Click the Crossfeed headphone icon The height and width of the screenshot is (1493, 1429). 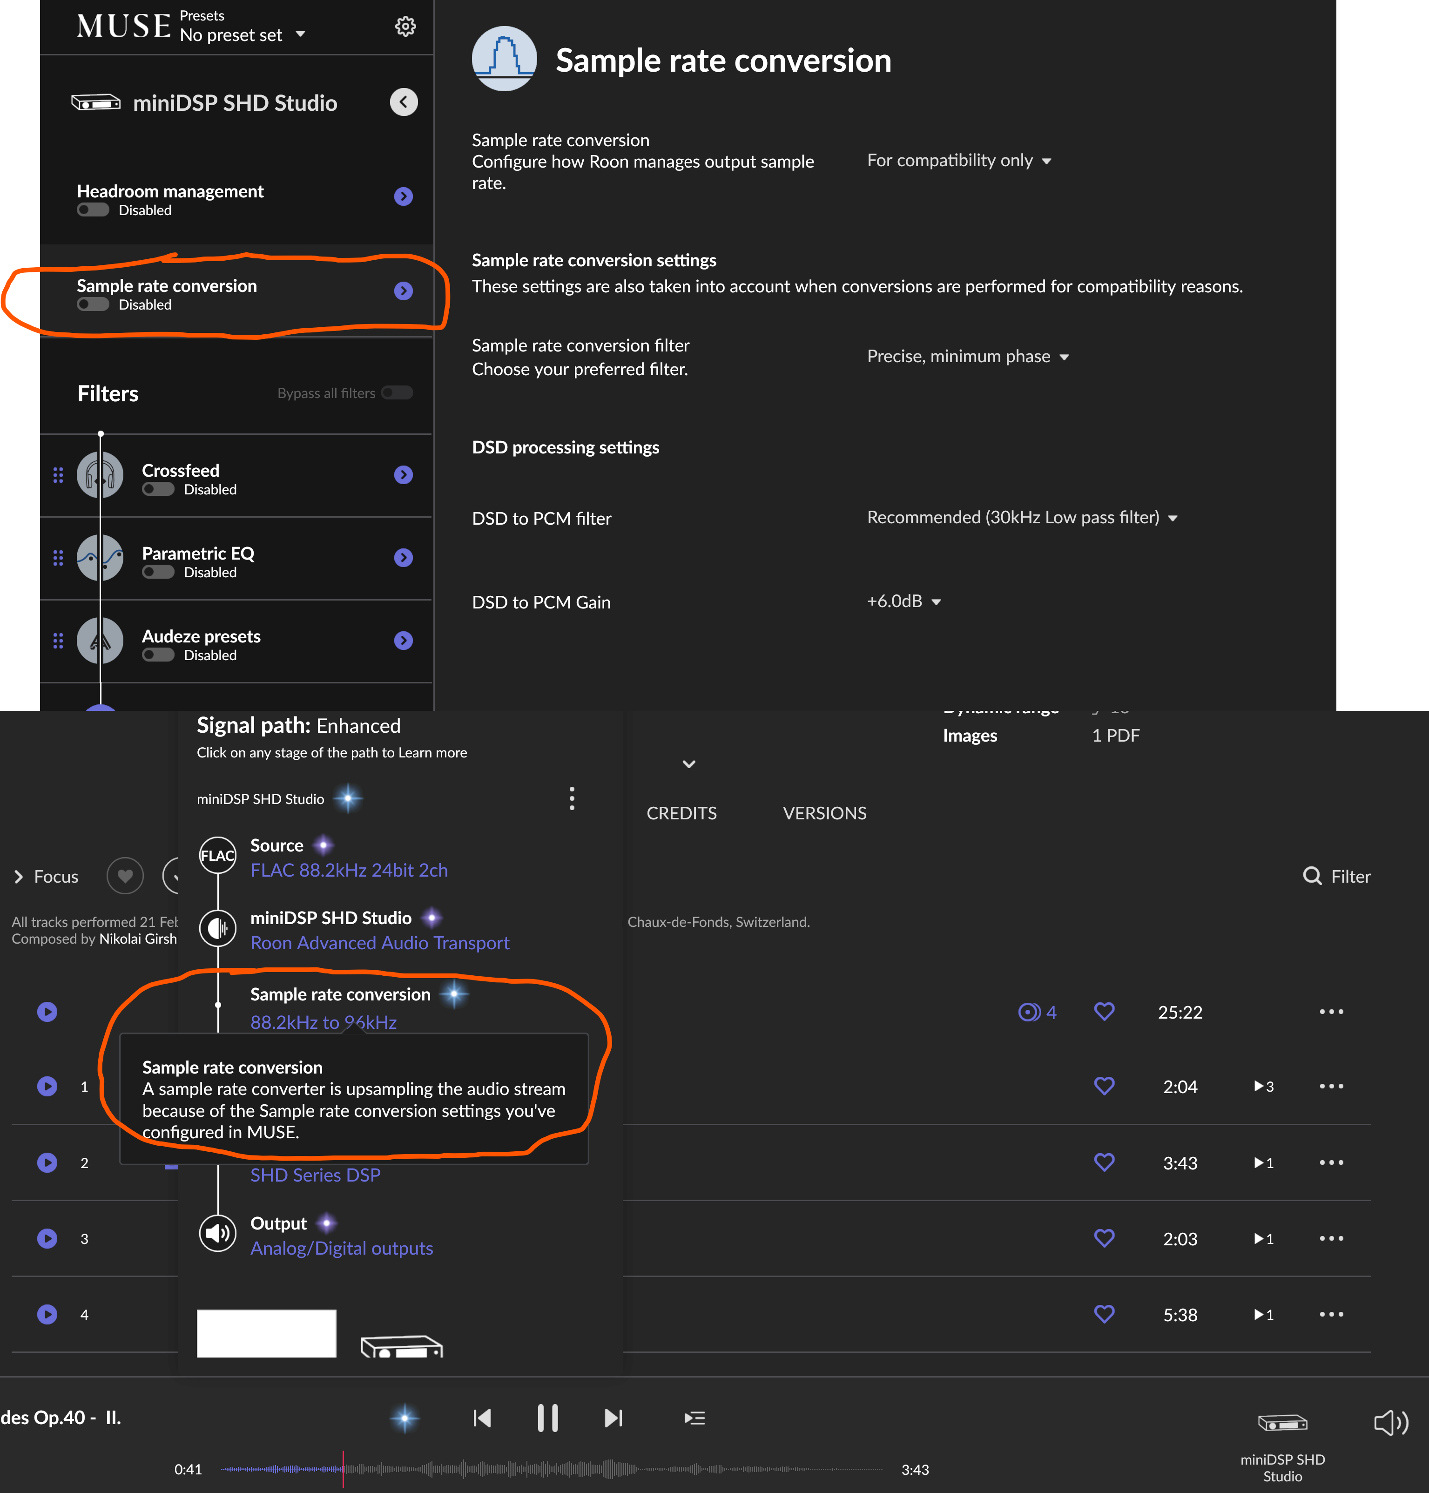coord(100,475)
